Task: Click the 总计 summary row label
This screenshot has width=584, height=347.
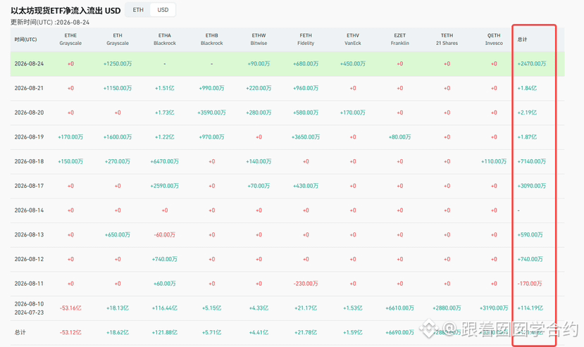Action: tap(20, 332)
